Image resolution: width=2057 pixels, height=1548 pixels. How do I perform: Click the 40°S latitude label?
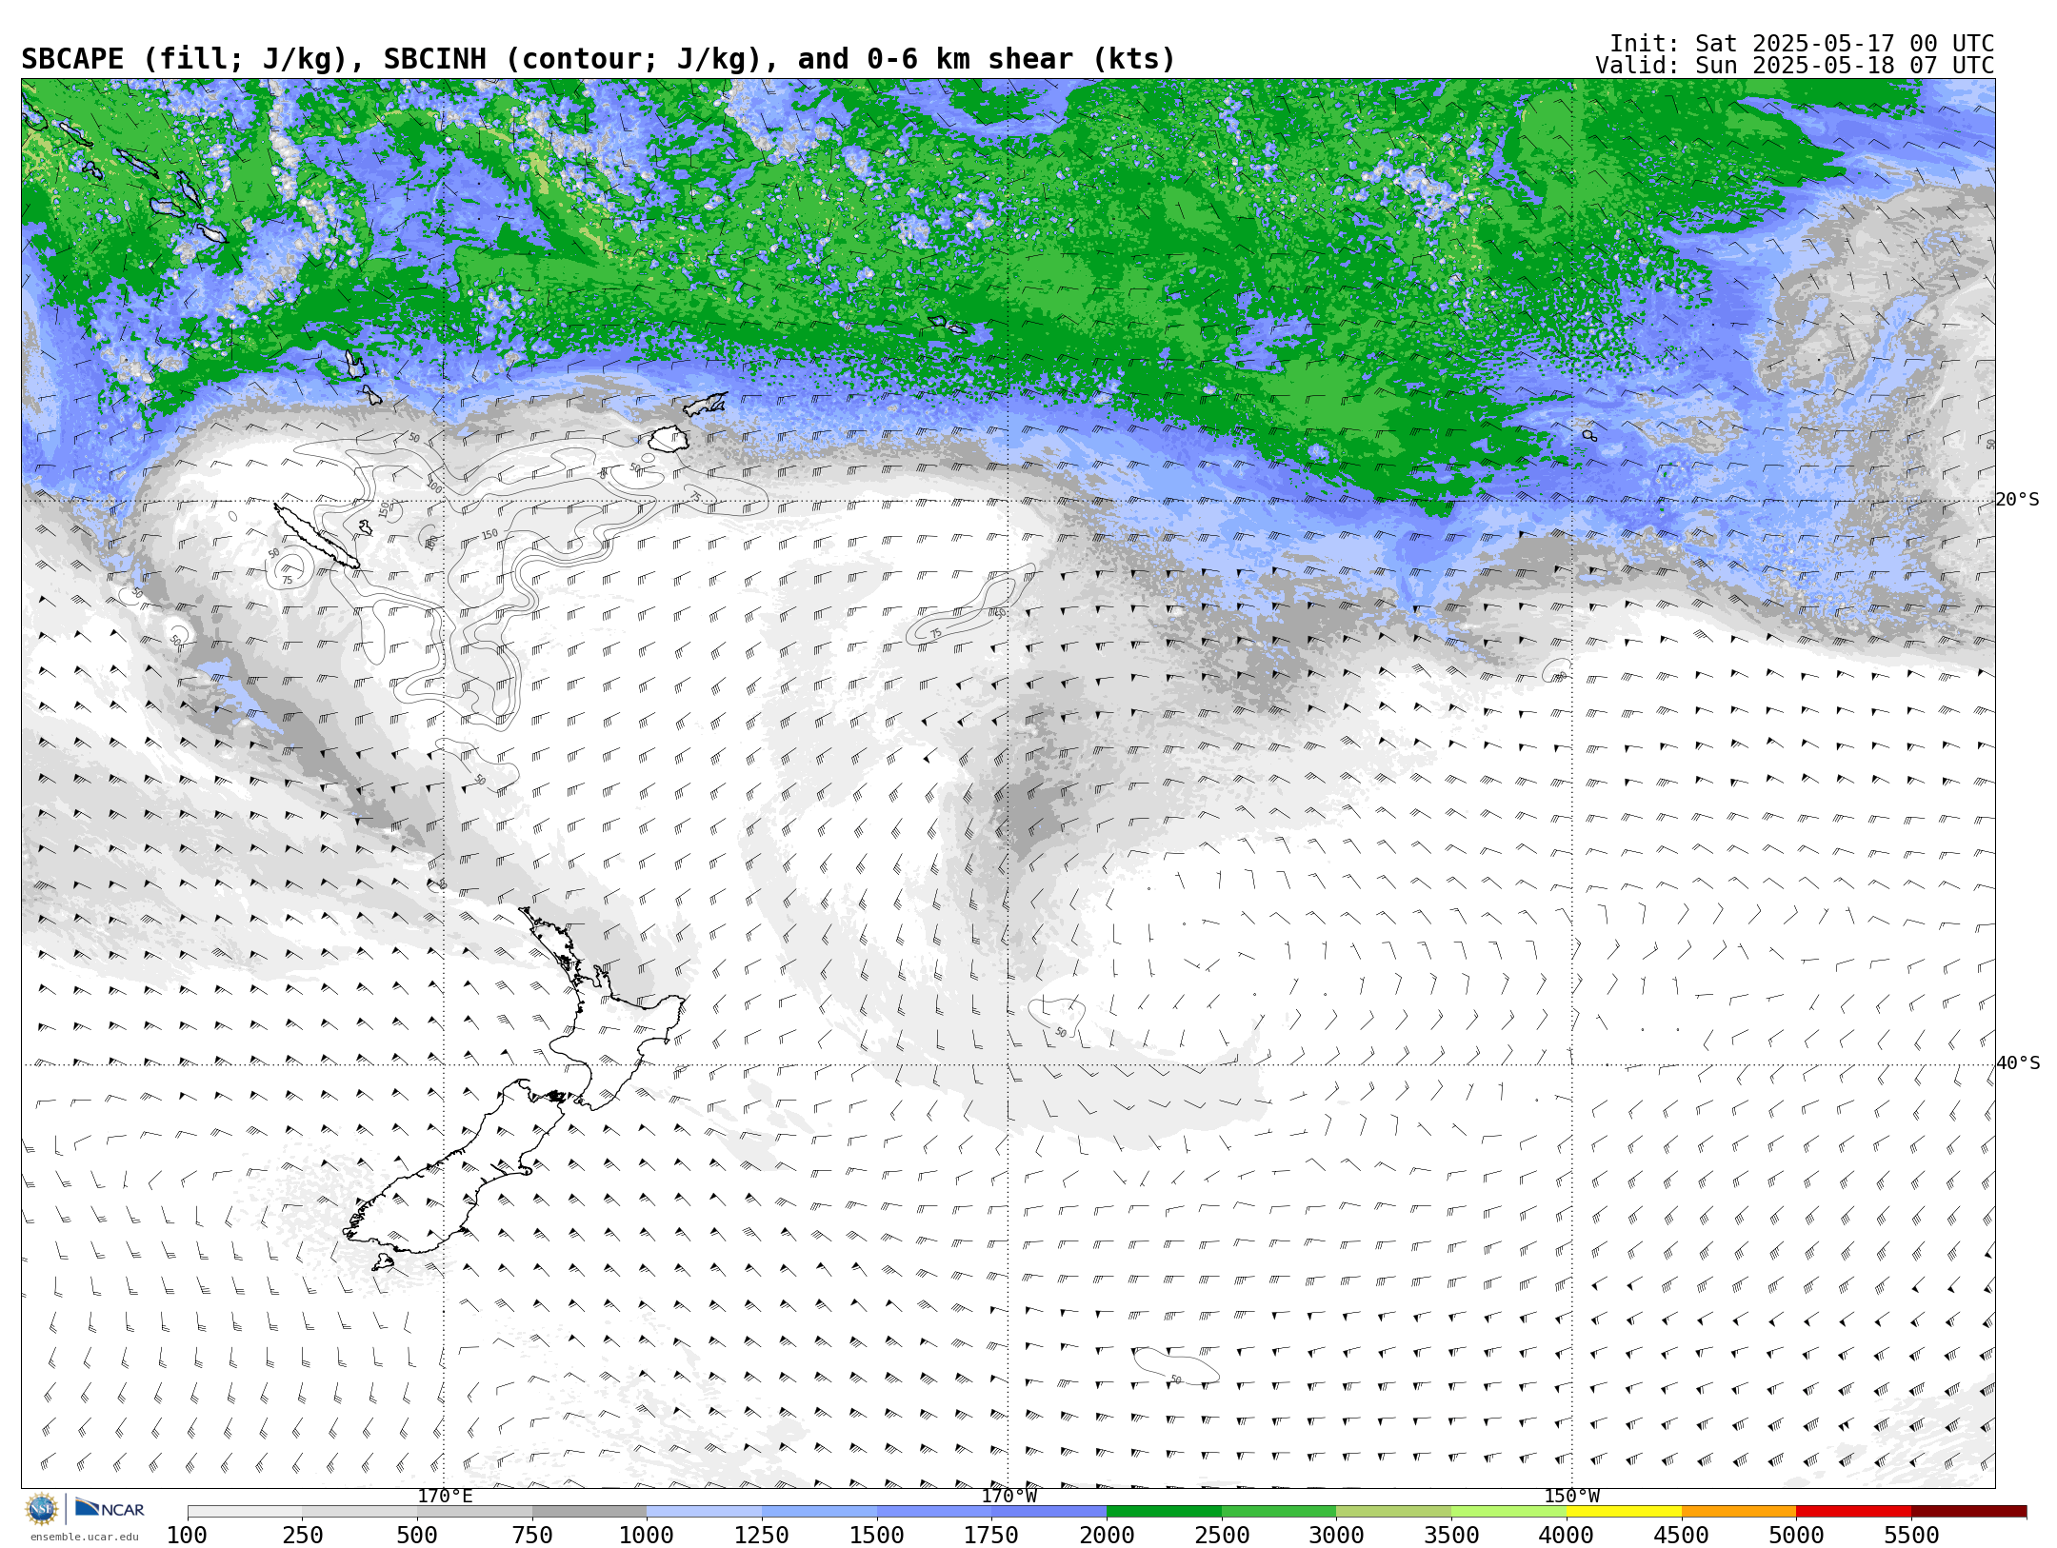coord(2018,1063)
